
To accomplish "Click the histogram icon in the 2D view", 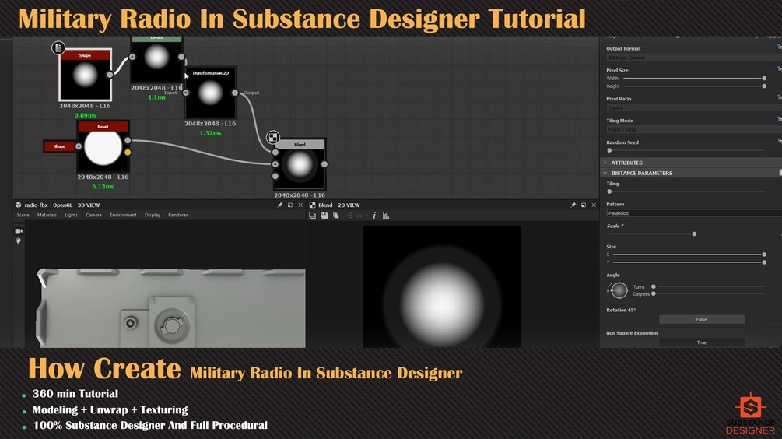I will (x=386, y=216).
